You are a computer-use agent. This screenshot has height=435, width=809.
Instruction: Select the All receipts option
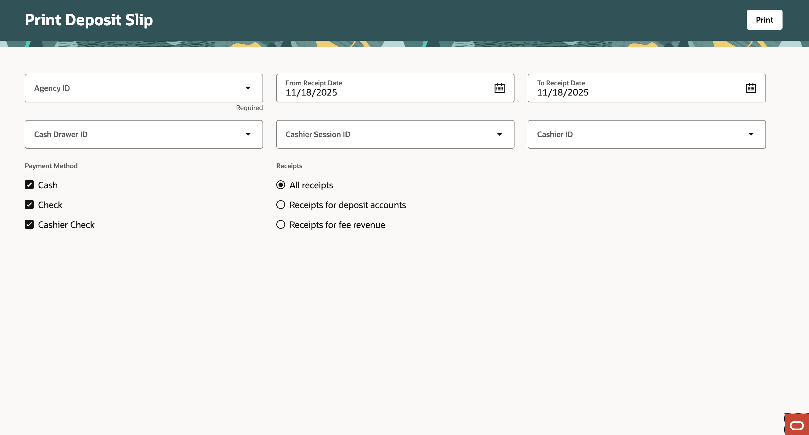point(280,185)
